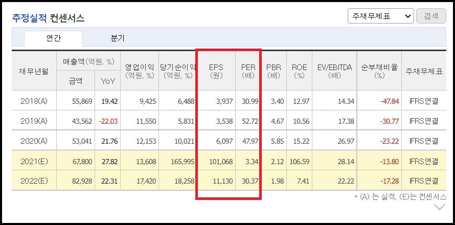Click PER value 30.37
This screenshot has width=455, height=225.
click(250, 181)
